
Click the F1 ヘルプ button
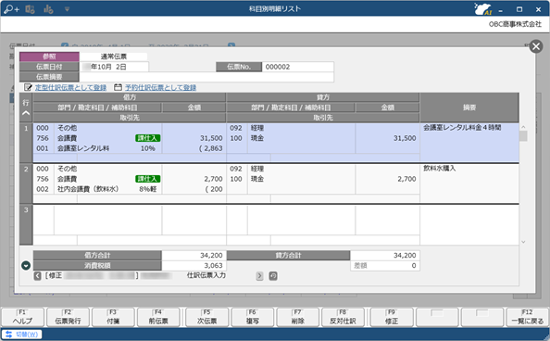22,317
